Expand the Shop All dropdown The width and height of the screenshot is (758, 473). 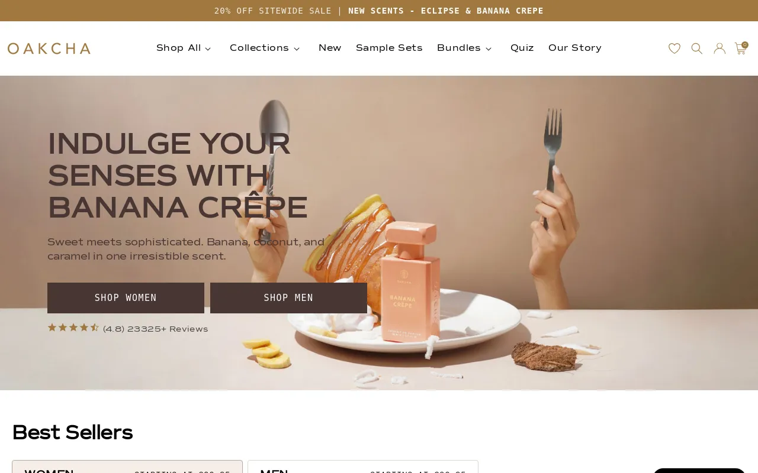[x=184, y=48]
